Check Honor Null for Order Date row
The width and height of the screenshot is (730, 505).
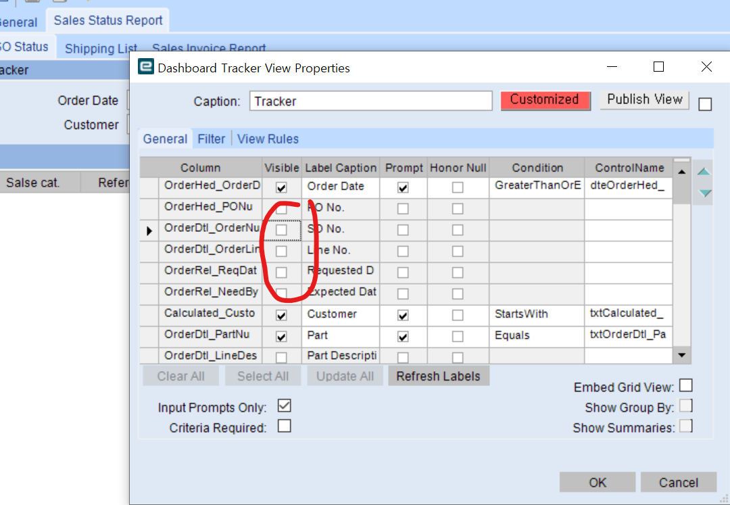coord(458,187)
